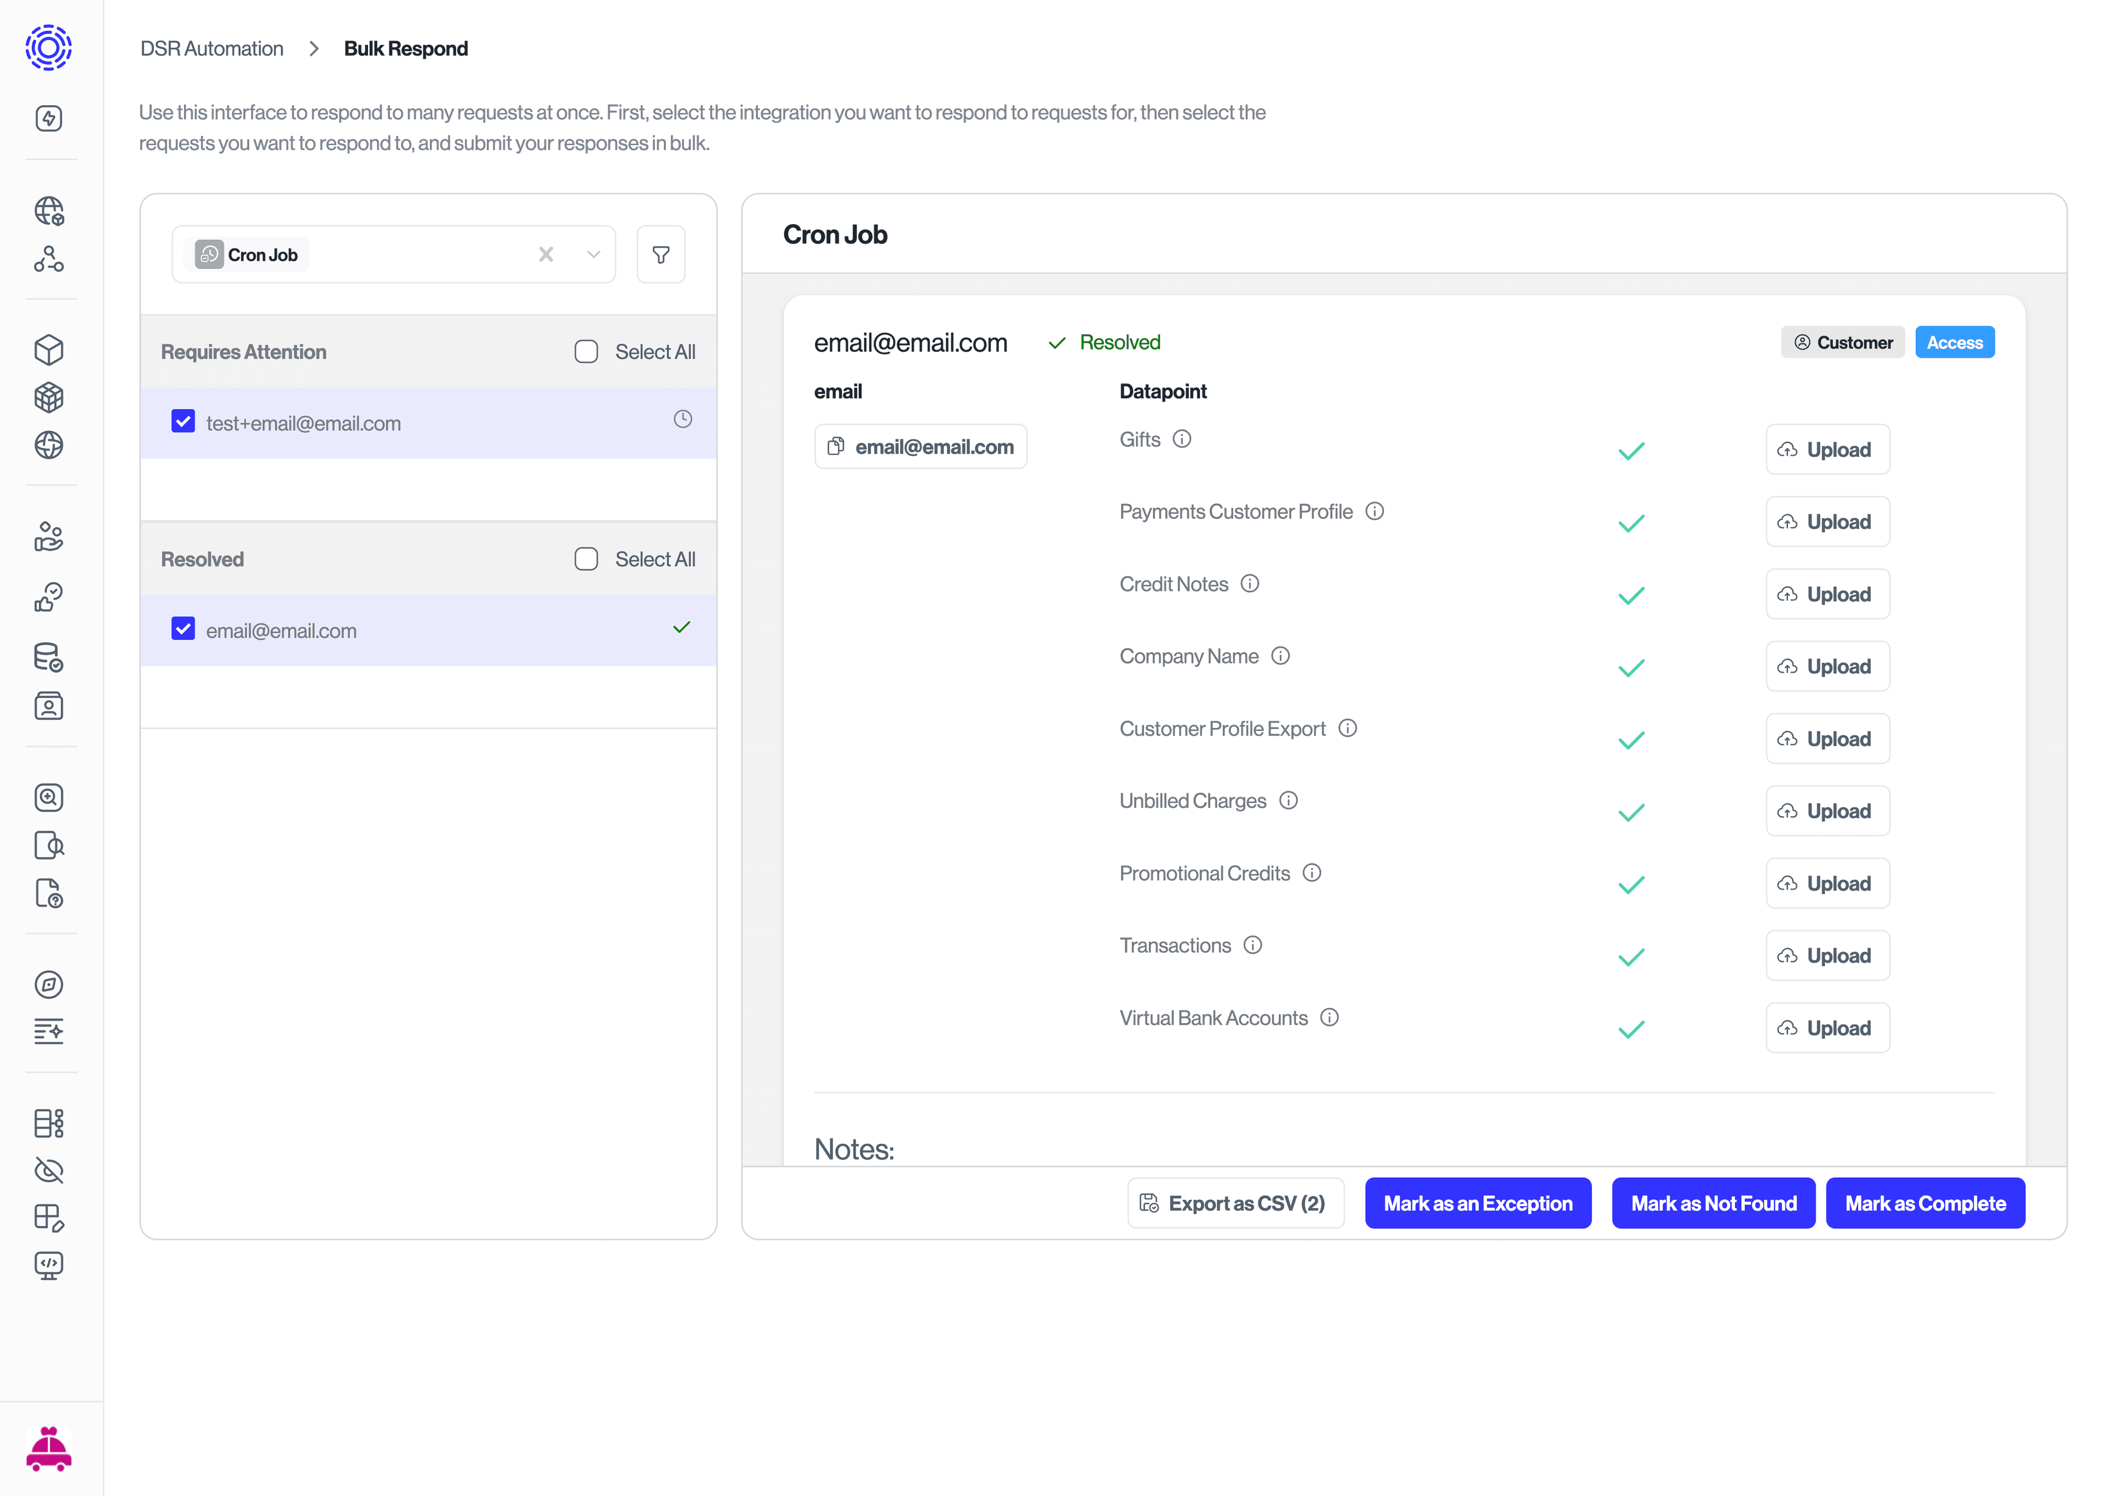Click Mark as Complete button
This screenshot has height=1496, width=2103.
[1926, 1203]
